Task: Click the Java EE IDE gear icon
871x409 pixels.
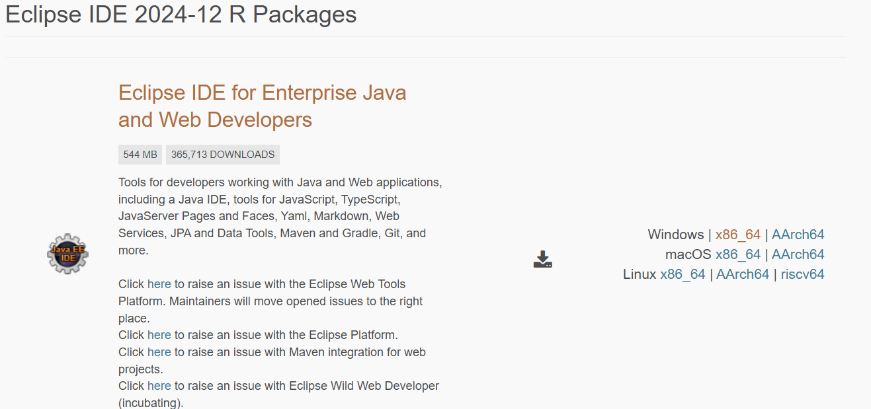Action: [x=67, y=254]
